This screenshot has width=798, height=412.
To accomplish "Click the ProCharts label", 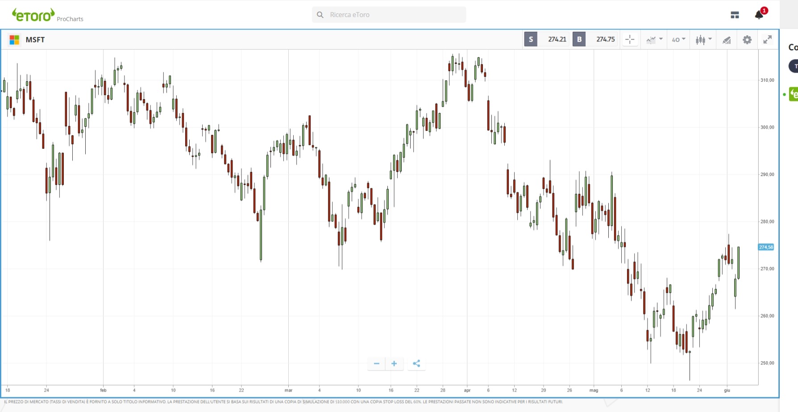I will click(70, 19).
